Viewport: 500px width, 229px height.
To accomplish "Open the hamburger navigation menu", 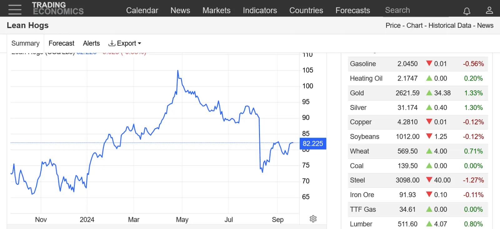I will tap(15, 10).
